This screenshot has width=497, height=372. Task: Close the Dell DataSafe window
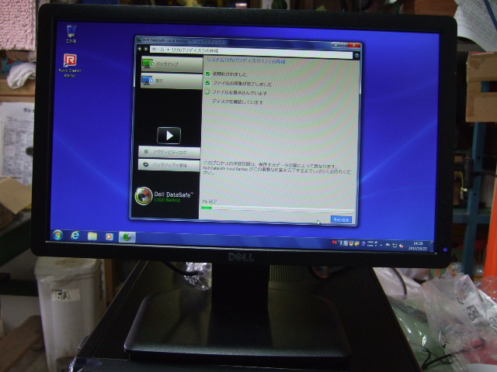tap(354, 46)
